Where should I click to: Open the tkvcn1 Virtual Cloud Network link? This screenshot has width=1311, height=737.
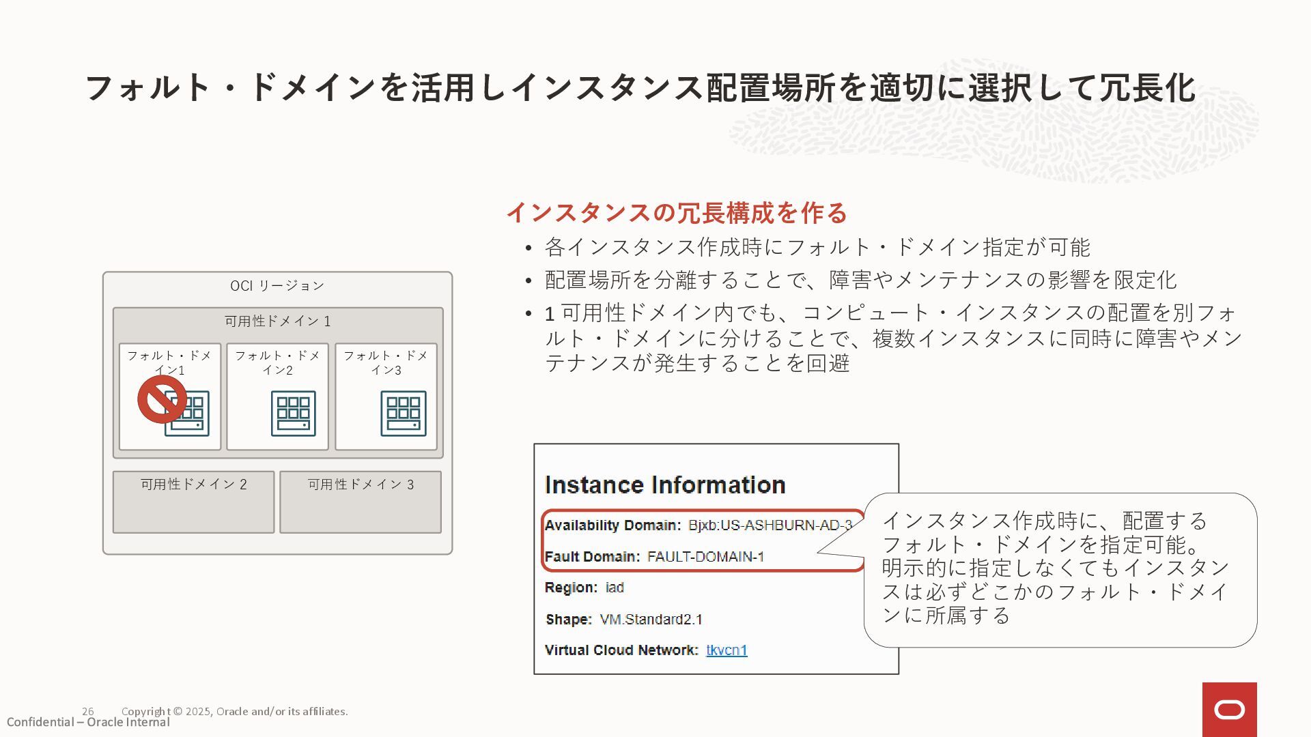point(727,650)
